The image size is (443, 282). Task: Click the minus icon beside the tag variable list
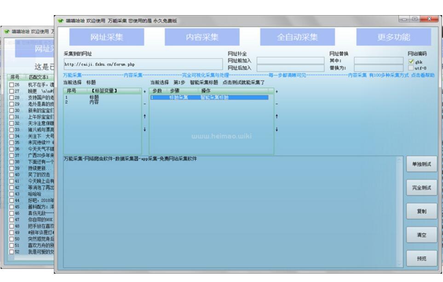tap(145, 104)
